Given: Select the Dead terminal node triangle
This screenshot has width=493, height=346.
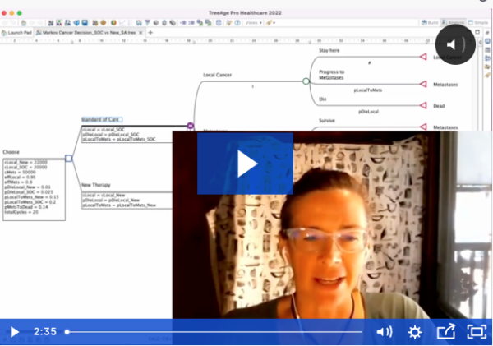Looking at the screenshot, I should (x=423, y=105).
